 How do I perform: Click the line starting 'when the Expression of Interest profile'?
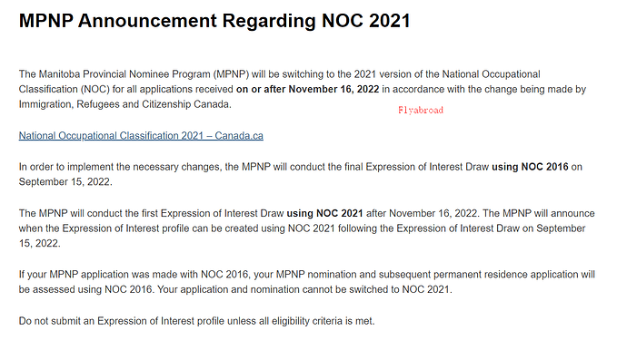[302, 228]
